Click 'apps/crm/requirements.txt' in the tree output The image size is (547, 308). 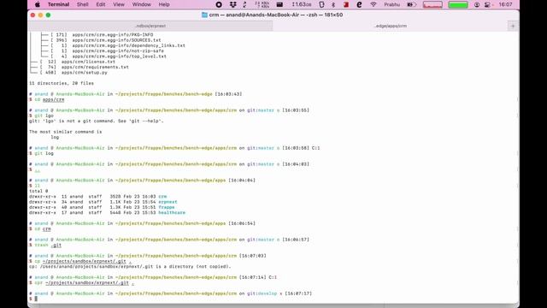(95, 67)
